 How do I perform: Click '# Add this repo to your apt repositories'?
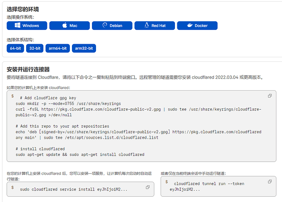(63, 126)
